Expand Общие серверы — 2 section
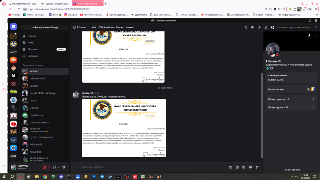The width and height of the screenshot is (320, 180). [x=291, y=99]
